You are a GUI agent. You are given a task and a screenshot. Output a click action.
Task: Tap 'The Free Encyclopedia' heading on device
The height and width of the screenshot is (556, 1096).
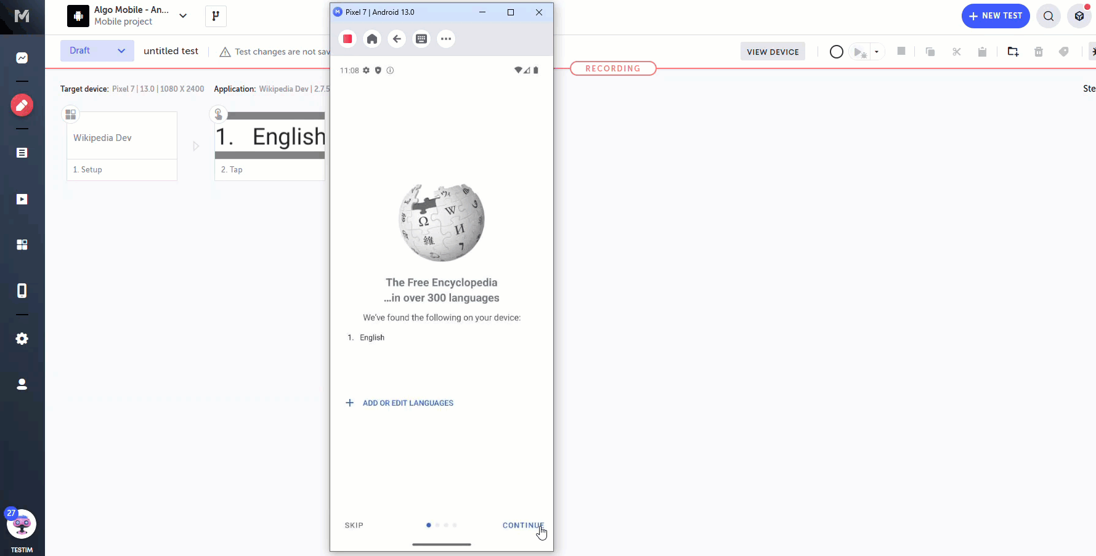[x=442, y=283]
